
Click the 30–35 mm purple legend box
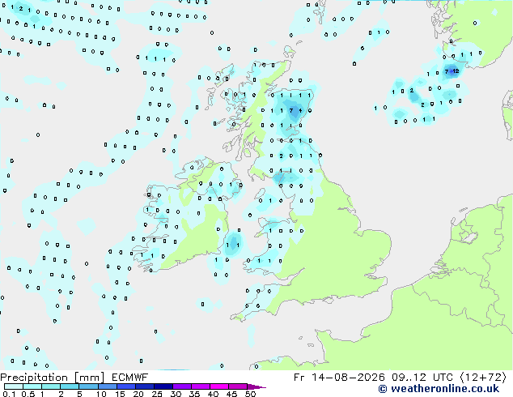point(181,386)
